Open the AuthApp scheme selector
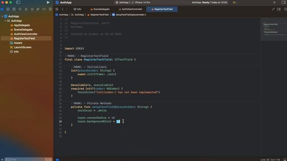The image size is (287, 161). point(122,2)
